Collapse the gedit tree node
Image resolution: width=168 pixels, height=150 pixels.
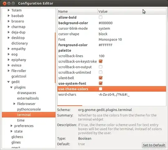[9, 82]
